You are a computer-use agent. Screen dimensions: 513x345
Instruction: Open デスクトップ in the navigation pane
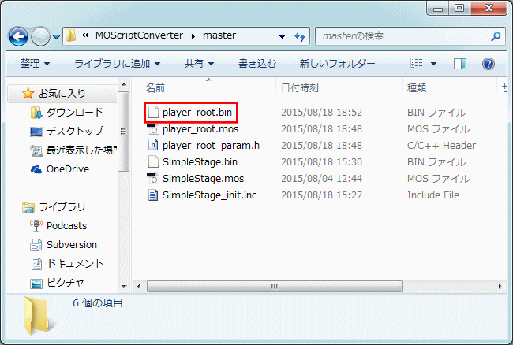pos(75,132)
